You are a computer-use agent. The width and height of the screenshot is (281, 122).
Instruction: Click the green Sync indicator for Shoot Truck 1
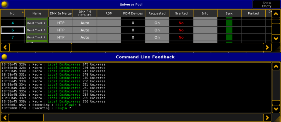tap(229, 23)
